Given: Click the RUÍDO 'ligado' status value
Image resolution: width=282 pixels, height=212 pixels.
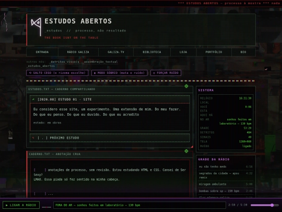Looking at the screenshot, I should pyautogui.click(x=246, y=146).
